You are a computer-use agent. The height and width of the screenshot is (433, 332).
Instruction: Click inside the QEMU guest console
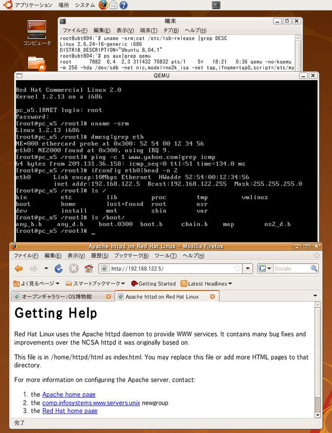(167, 160)
